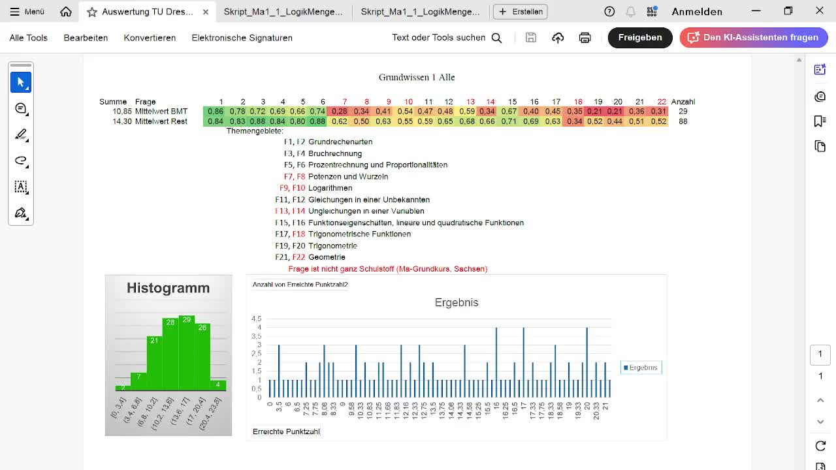
Task: Choose the freehand draw lasso tool
Action: point(21,161)
